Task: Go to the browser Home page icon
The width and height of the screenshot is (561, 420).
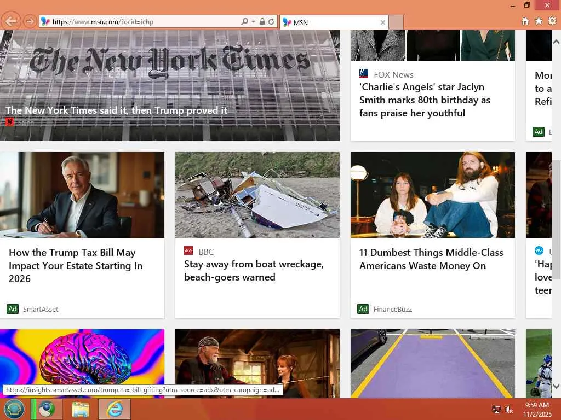Action: (x=525, y=21)
